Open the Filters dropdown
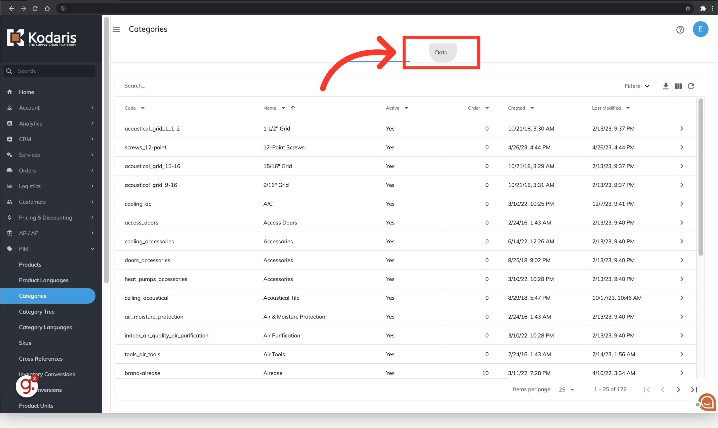Image resolution: width=718 pixels, height=428 pixels. point(637,86)
